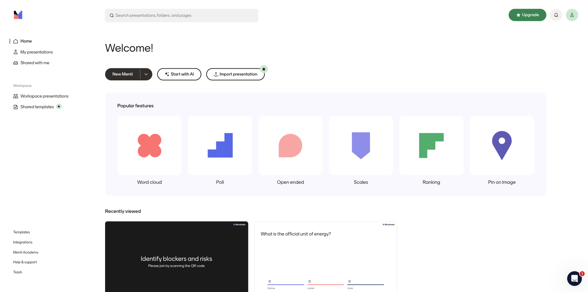Screen dimensions: 588x292
Task: Click the Scales label text
Action: 361,182
